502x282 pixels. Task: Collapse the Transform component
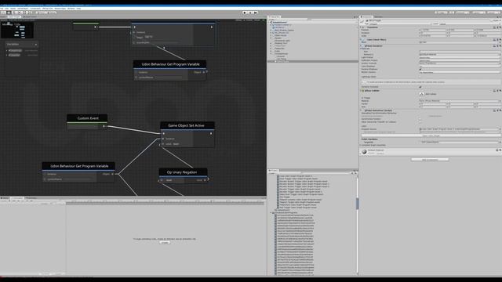click(x=362, y=27)
